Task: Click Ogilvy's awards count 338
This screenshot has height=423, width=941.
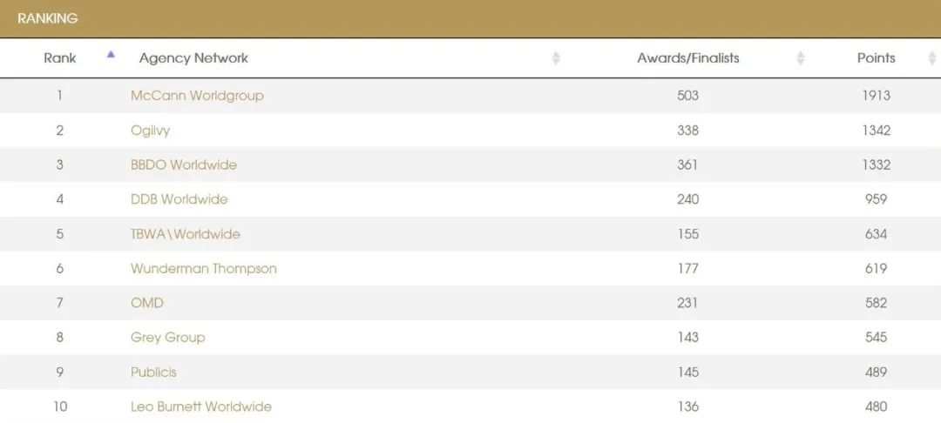Action: tap(687, 131)
